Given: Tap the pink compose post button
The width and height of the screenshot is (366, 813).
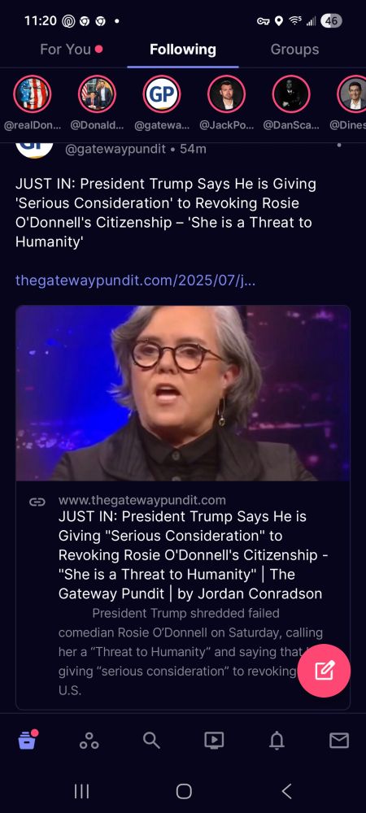Looking at the screenshot, I should [324, 671].
